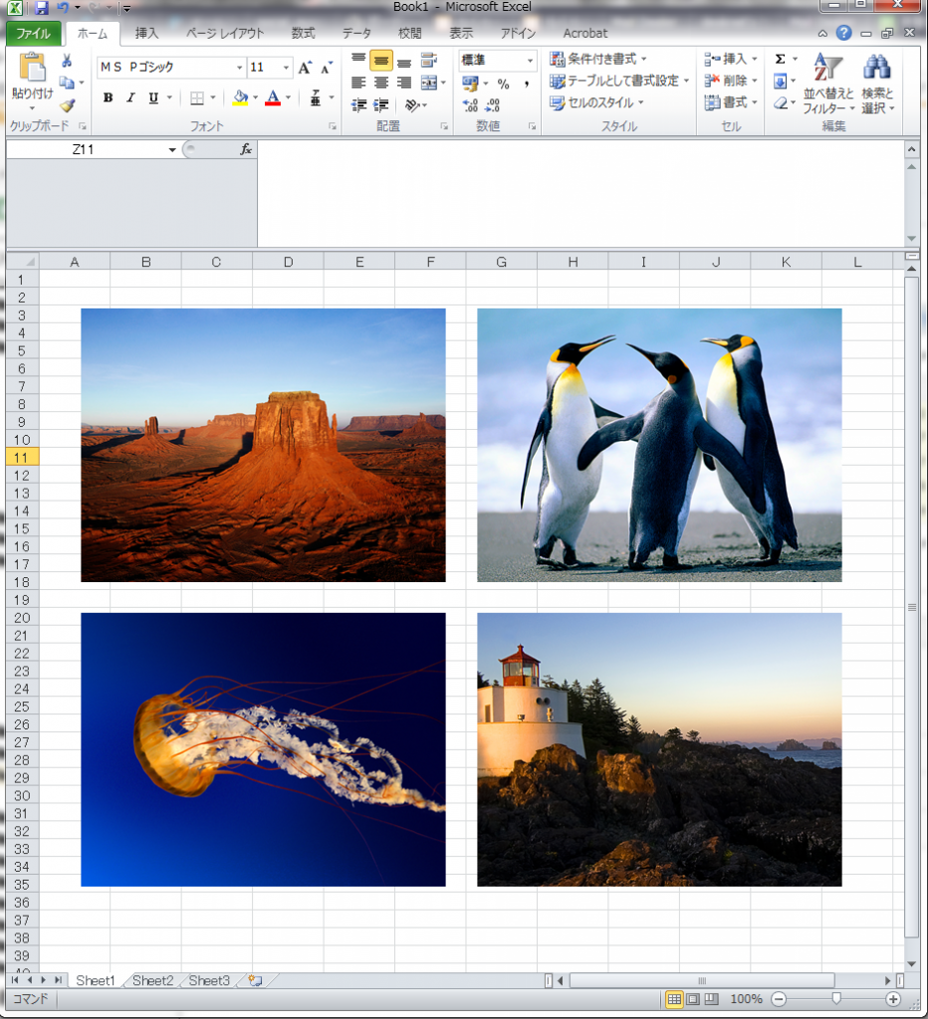Image resolution: width=928 pixels, height=1019 pixels.
Task: Click the merge and center icon
Action: click(428, 83)
